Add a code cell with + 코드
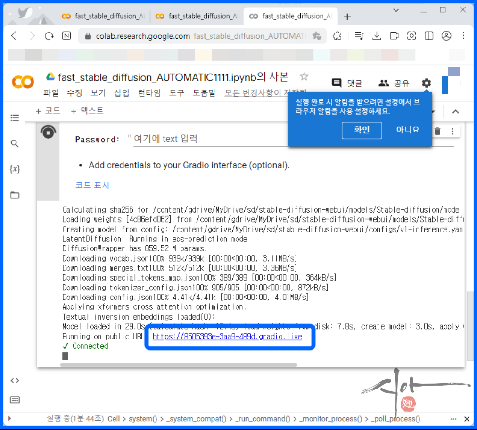The image size is (477, 430). 48,111
